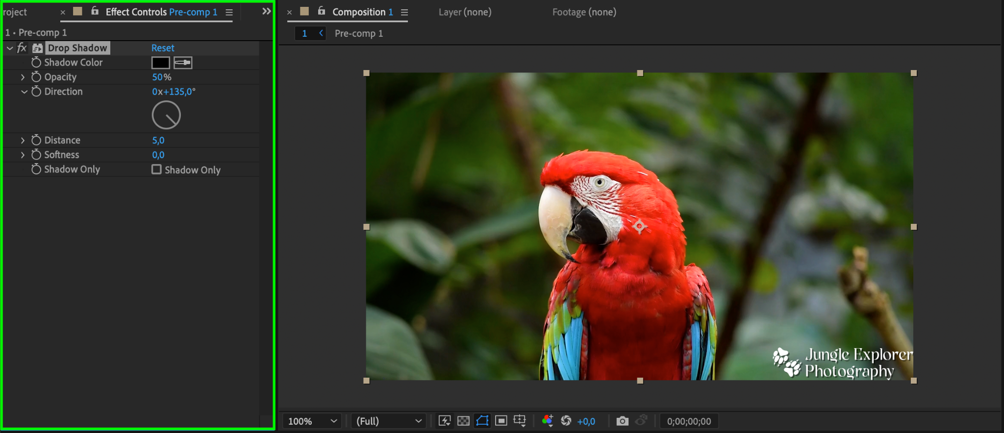Expand the Distance property
The height and width of the screenshot is (433, 1004).
[x=23, y=140]
